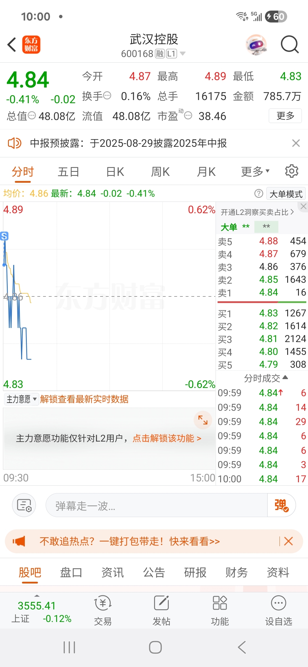
Task: Close the L2 promotion panel
Action: pos(303,207)
